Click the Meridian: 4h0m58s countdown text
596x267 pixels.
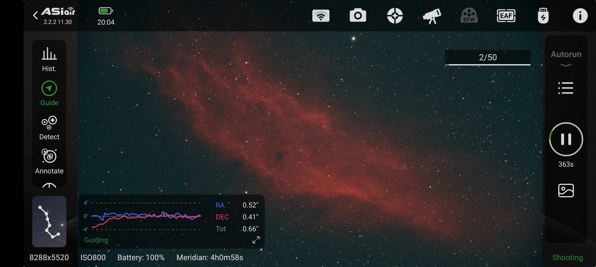(210, 258)
